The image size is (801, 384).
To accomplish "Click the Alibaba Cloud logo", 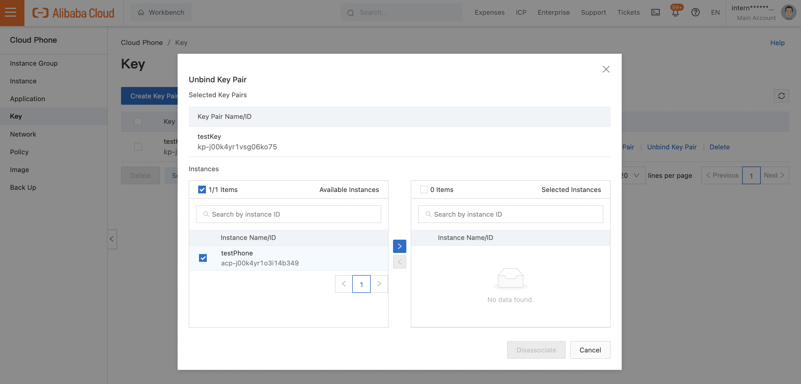I will tap(73, 13).
